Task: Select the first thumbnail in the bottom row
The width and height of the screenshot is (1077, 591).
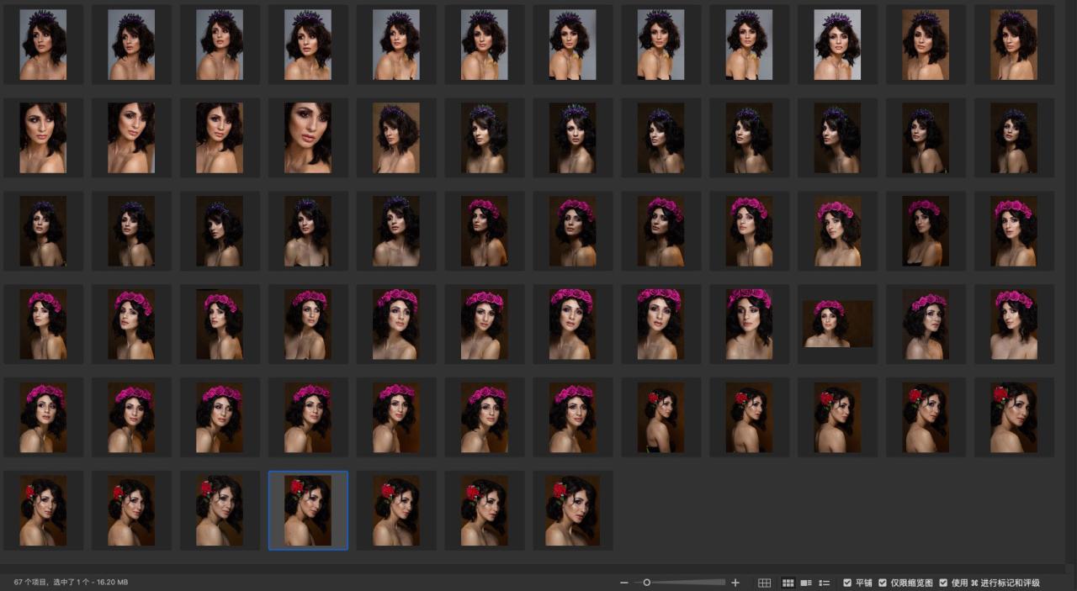Action: tap(43, 510)
